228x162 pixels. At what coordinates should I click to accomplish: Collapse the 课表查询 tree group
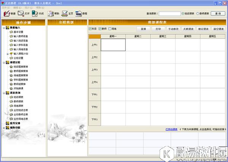pyautogui.click(x=4, y=93)
